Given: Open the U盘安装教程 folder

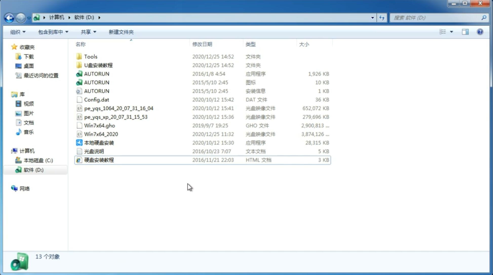Looking at the screenshot, I should pyautogui.click(x=98, y=65).
